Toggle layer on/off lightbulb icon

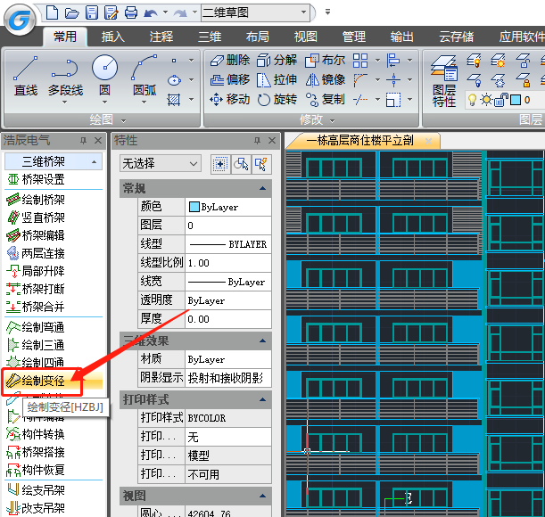point(472,99)
